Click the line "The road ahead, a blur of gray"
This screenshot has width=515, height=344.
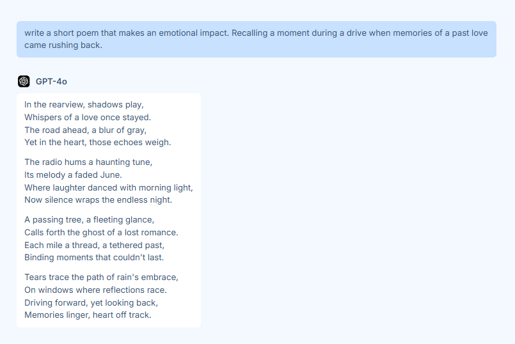click(85, 130)
